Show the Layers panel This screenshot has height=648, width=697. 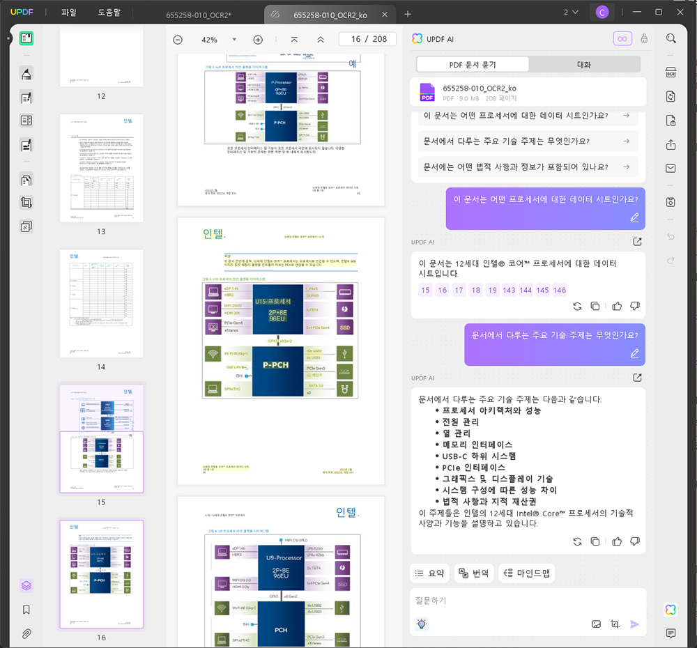coord(26,586)
